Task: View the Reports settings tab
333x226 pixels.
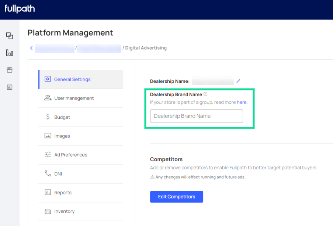Action: [63, 193]
